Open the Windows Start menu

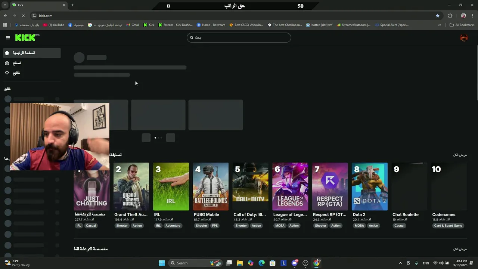point(162,263)
